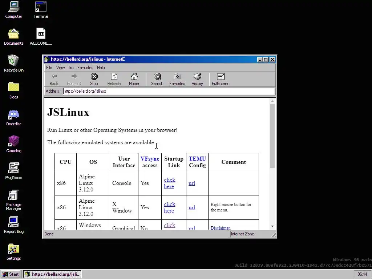Viewport: 372px width, 279px height.
Task: Go Back in InternetE browser
Action: pos(54,79)
